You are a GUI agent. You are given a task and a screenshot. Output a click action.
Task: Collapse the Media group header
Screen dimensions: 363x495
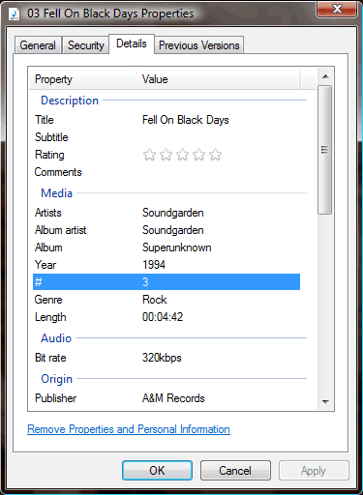(56, 193)
